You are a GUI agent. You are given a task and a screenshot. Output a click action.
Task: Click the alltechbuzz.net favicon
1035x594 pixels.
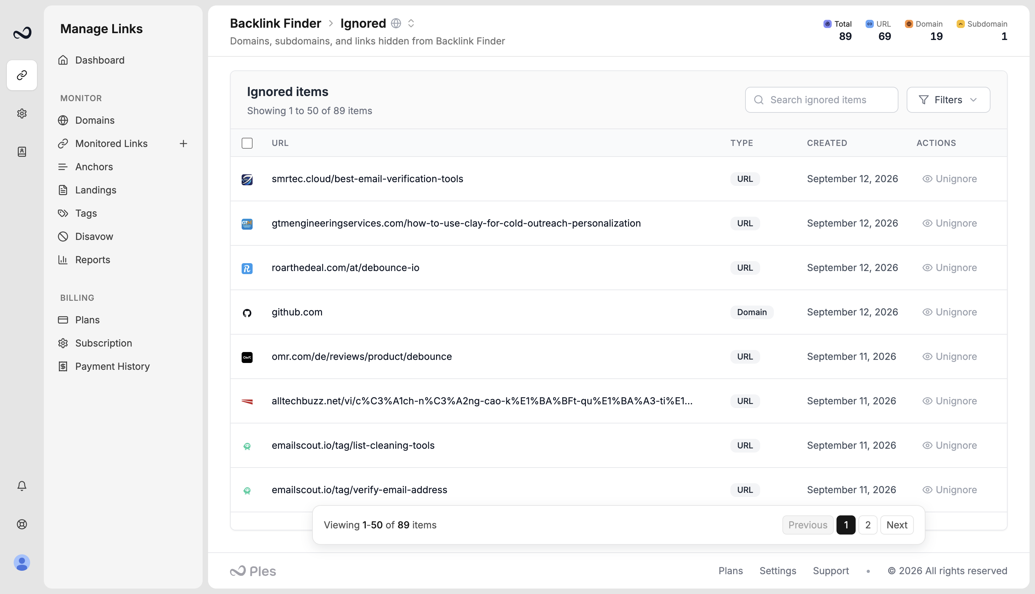coord(247,402)
